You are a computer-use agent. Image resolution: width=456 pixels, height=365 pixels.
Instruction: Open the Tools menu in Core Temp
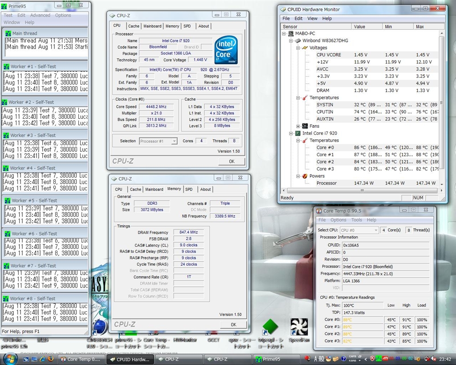[x=356, y=220]
